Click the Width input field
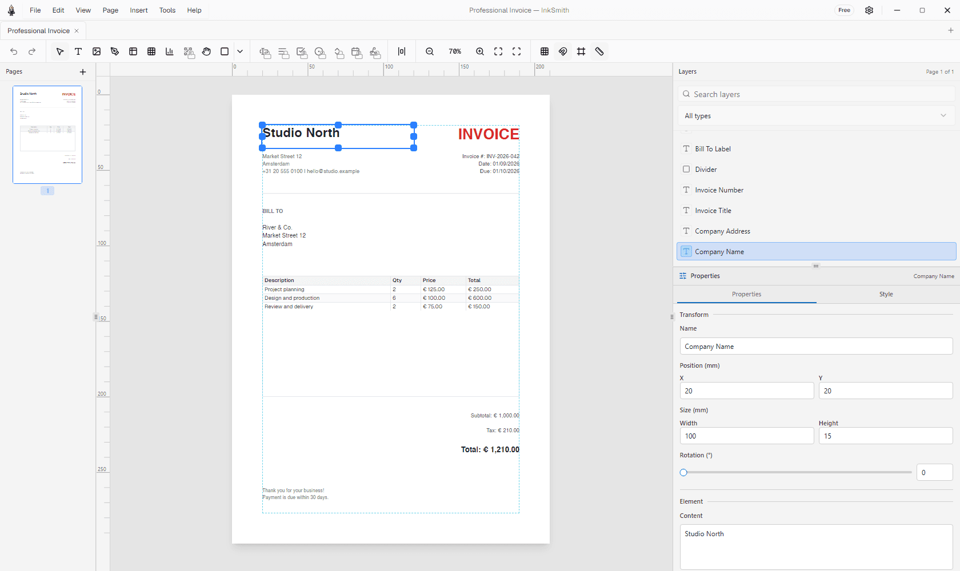 coord(747,436)
